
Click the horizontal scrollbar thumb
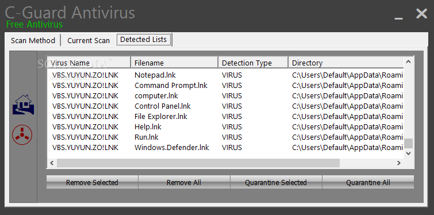click(198, 163)
